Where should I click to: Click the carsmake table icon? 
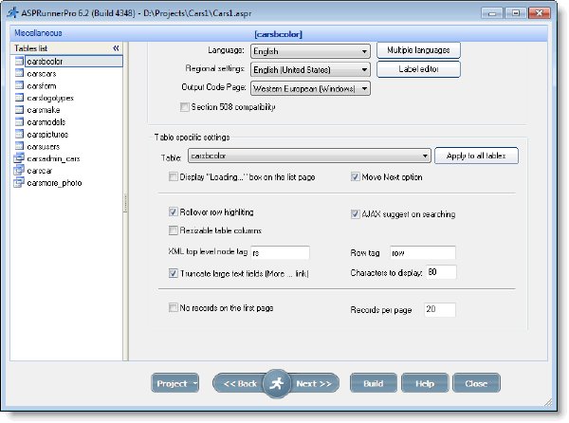[20, 110]
